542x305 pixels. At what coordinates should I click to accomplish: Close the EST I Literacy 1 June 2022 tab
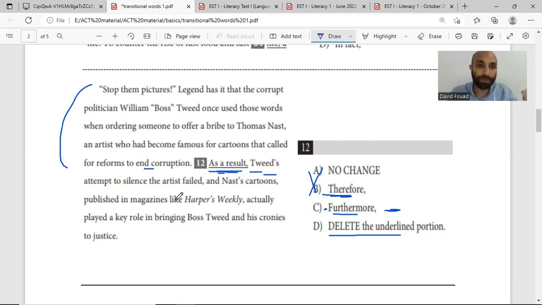364,6
